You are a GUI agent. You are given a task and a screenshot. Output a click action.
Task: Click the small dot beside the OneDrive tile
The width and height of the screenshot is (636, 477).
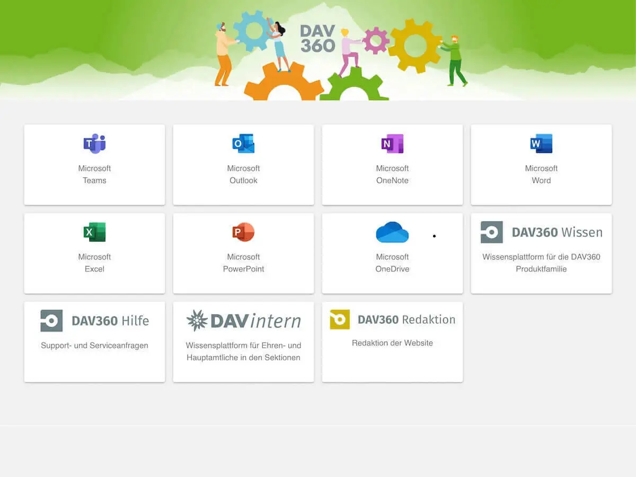(434, 235)
